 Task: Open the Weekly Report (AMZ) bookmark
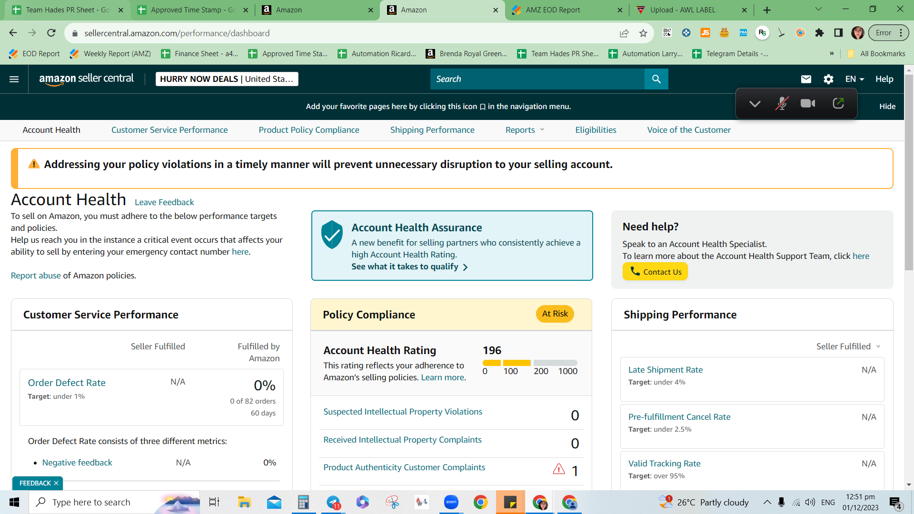coord(110,54)
